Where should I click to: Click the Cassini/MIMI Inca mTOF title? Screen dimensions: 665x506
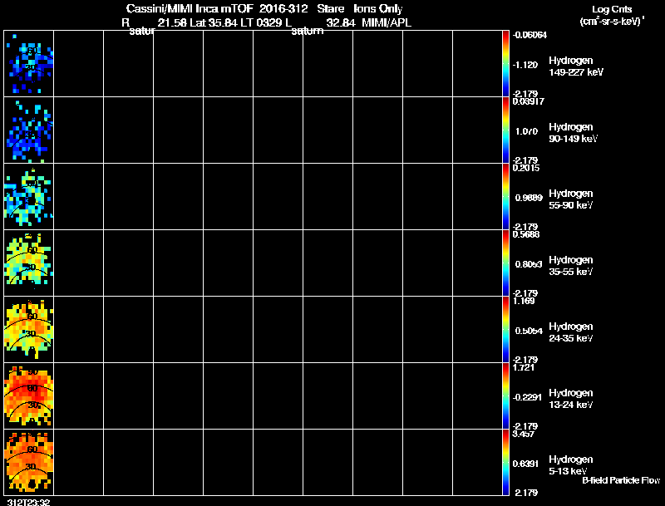tap(190, 8)
